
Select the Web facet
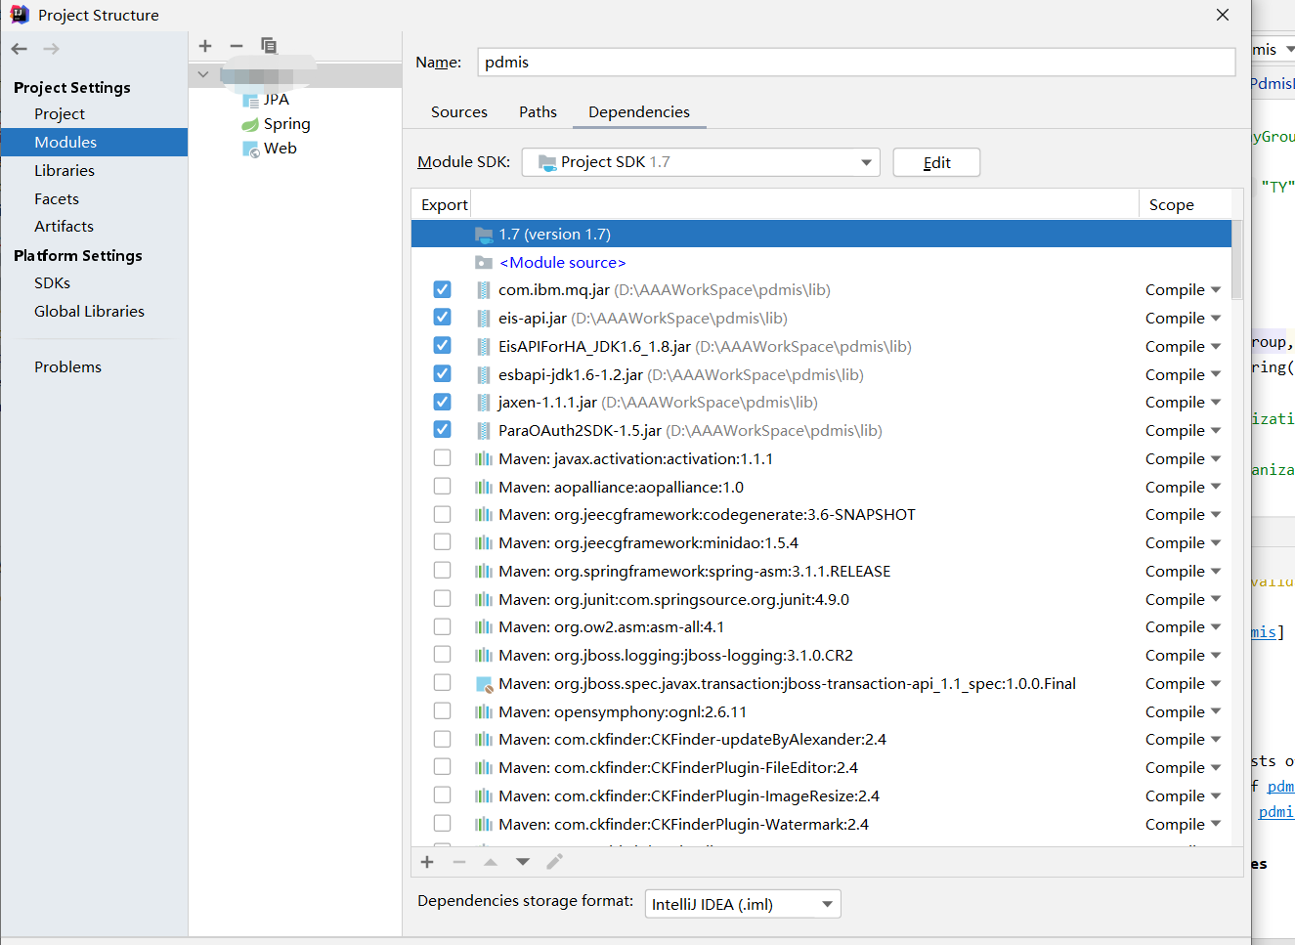click(270, 149)
